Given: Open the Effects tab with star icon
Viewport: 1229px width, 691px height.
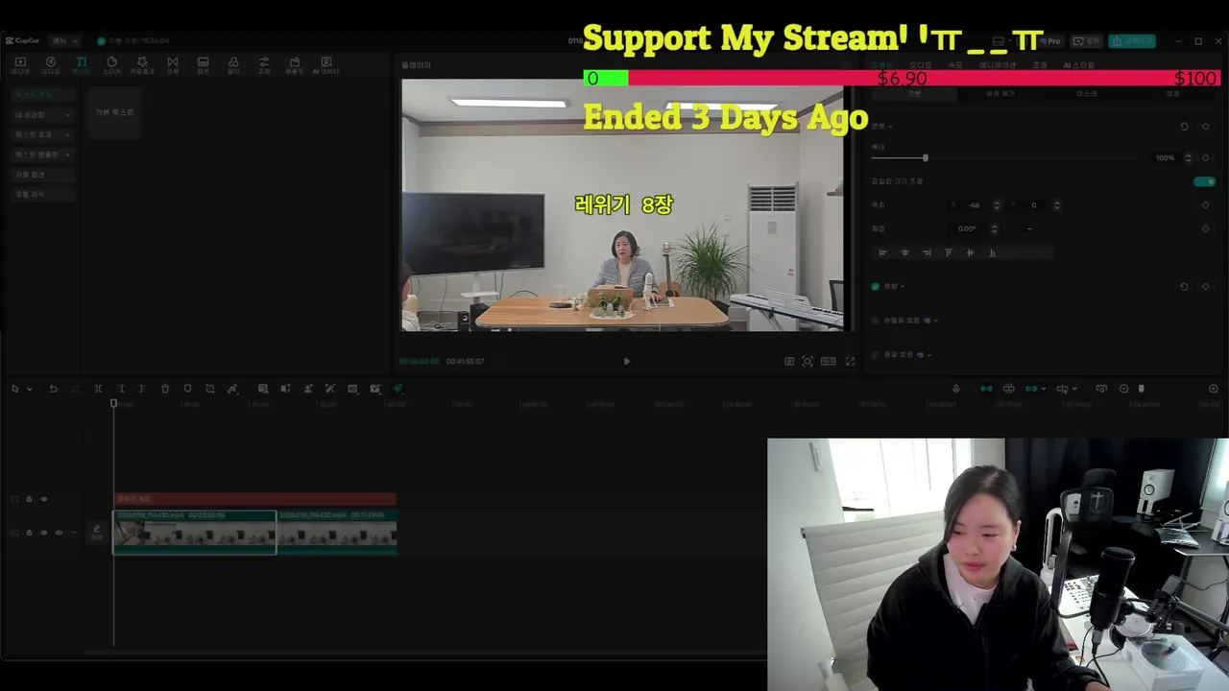Looking at the screenshot, I should (142, 65).
